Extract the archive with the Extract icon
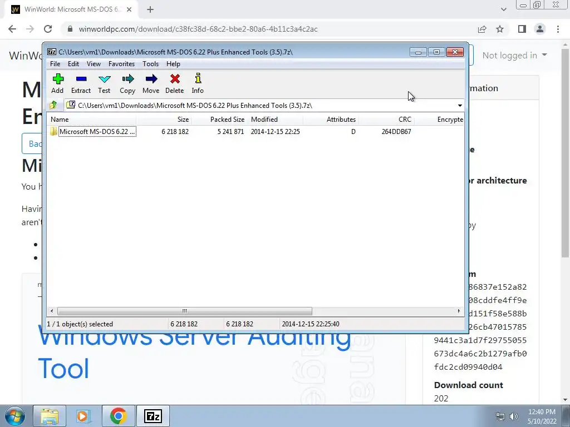570x427 pixels. (81, 83)
